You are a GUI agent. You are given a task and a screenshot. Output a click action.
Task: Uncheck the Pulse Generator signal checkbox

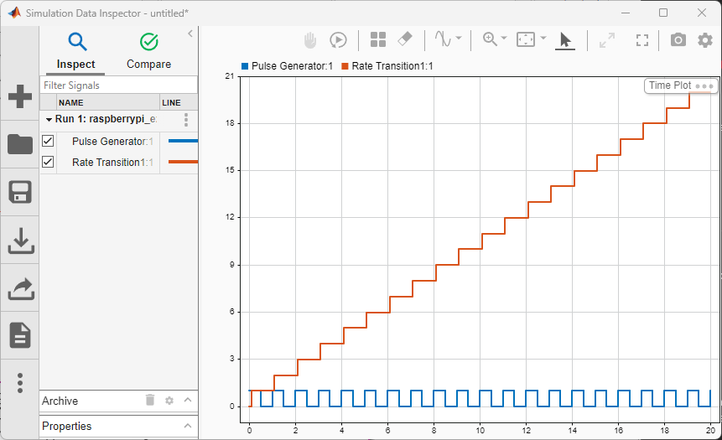point(48,141)
